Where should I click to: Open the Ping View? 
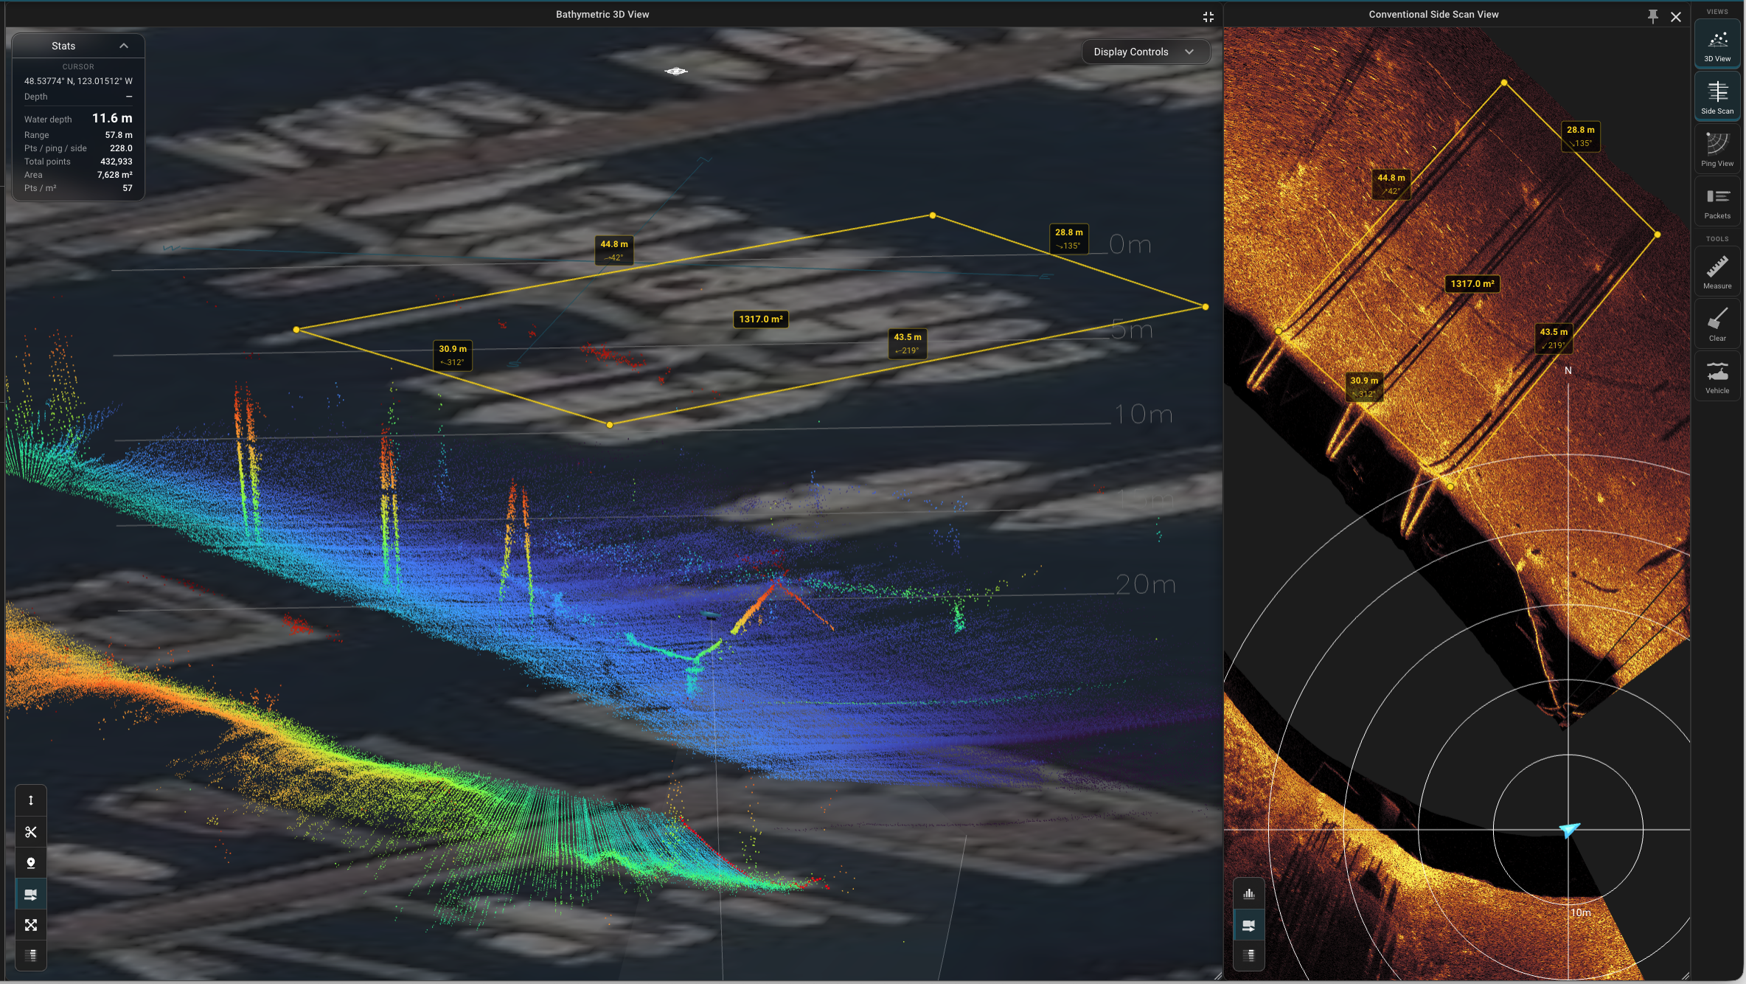1717,150
